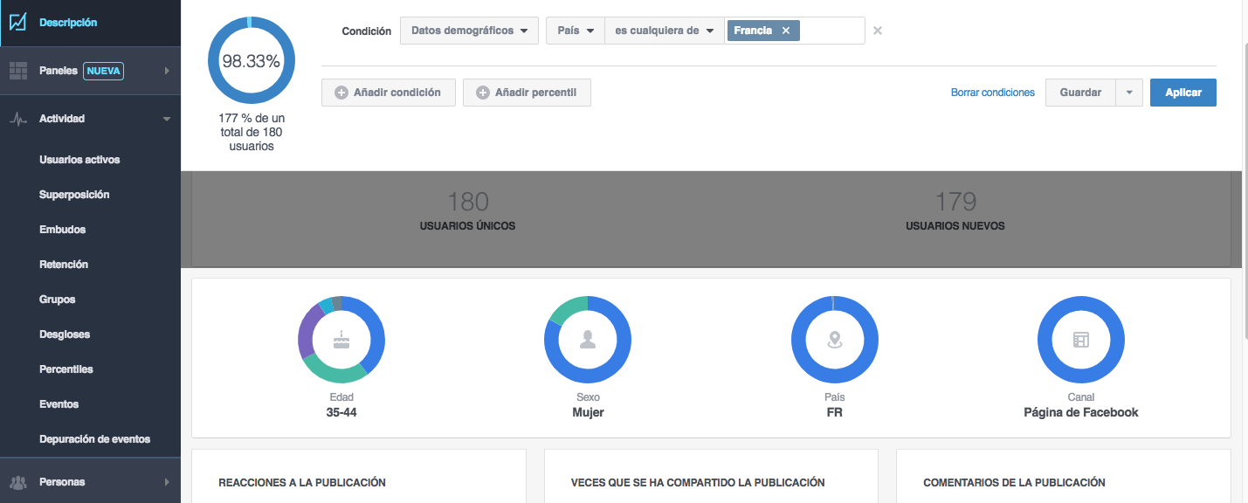Open the es cualquiera de dropdown
This screenshot has height=503, width=1248.
665,31
